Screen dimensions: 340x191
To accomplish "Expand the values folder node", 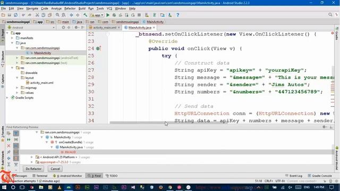I will point(18,93).
